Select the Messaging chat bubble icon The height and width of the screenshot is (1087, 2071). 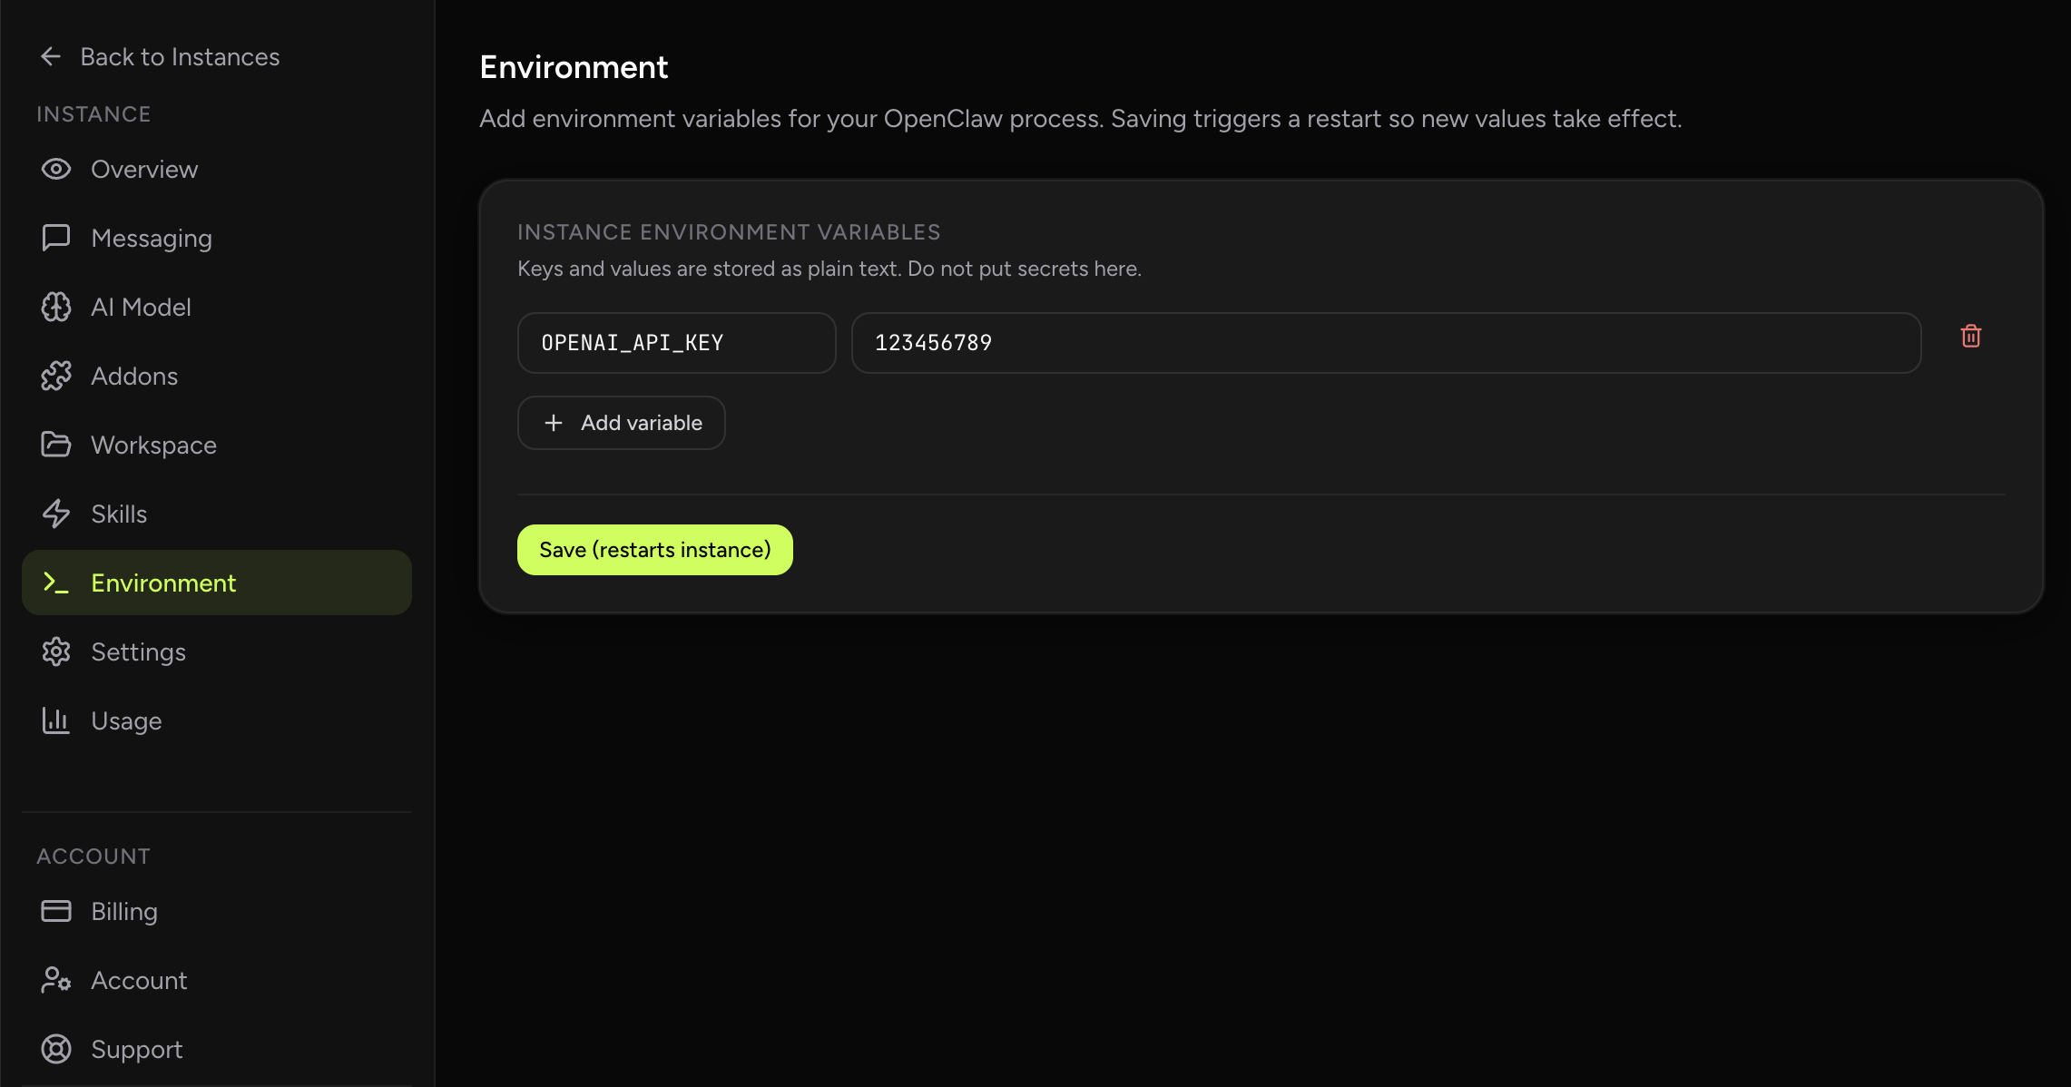point(55,238)
